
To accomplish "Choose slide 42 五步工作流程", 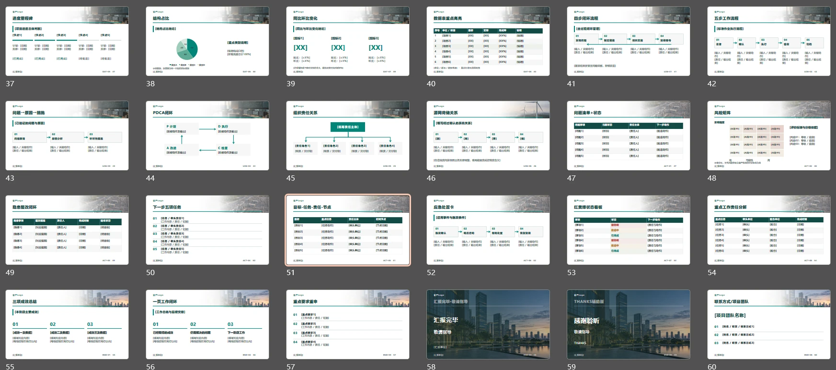I will 769,41.
